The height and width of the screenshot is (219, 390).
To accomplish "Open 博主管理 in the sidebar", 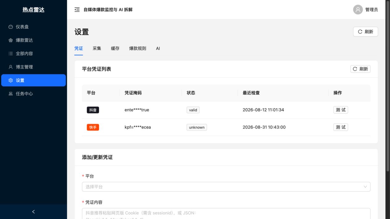I will pos(33,67).
